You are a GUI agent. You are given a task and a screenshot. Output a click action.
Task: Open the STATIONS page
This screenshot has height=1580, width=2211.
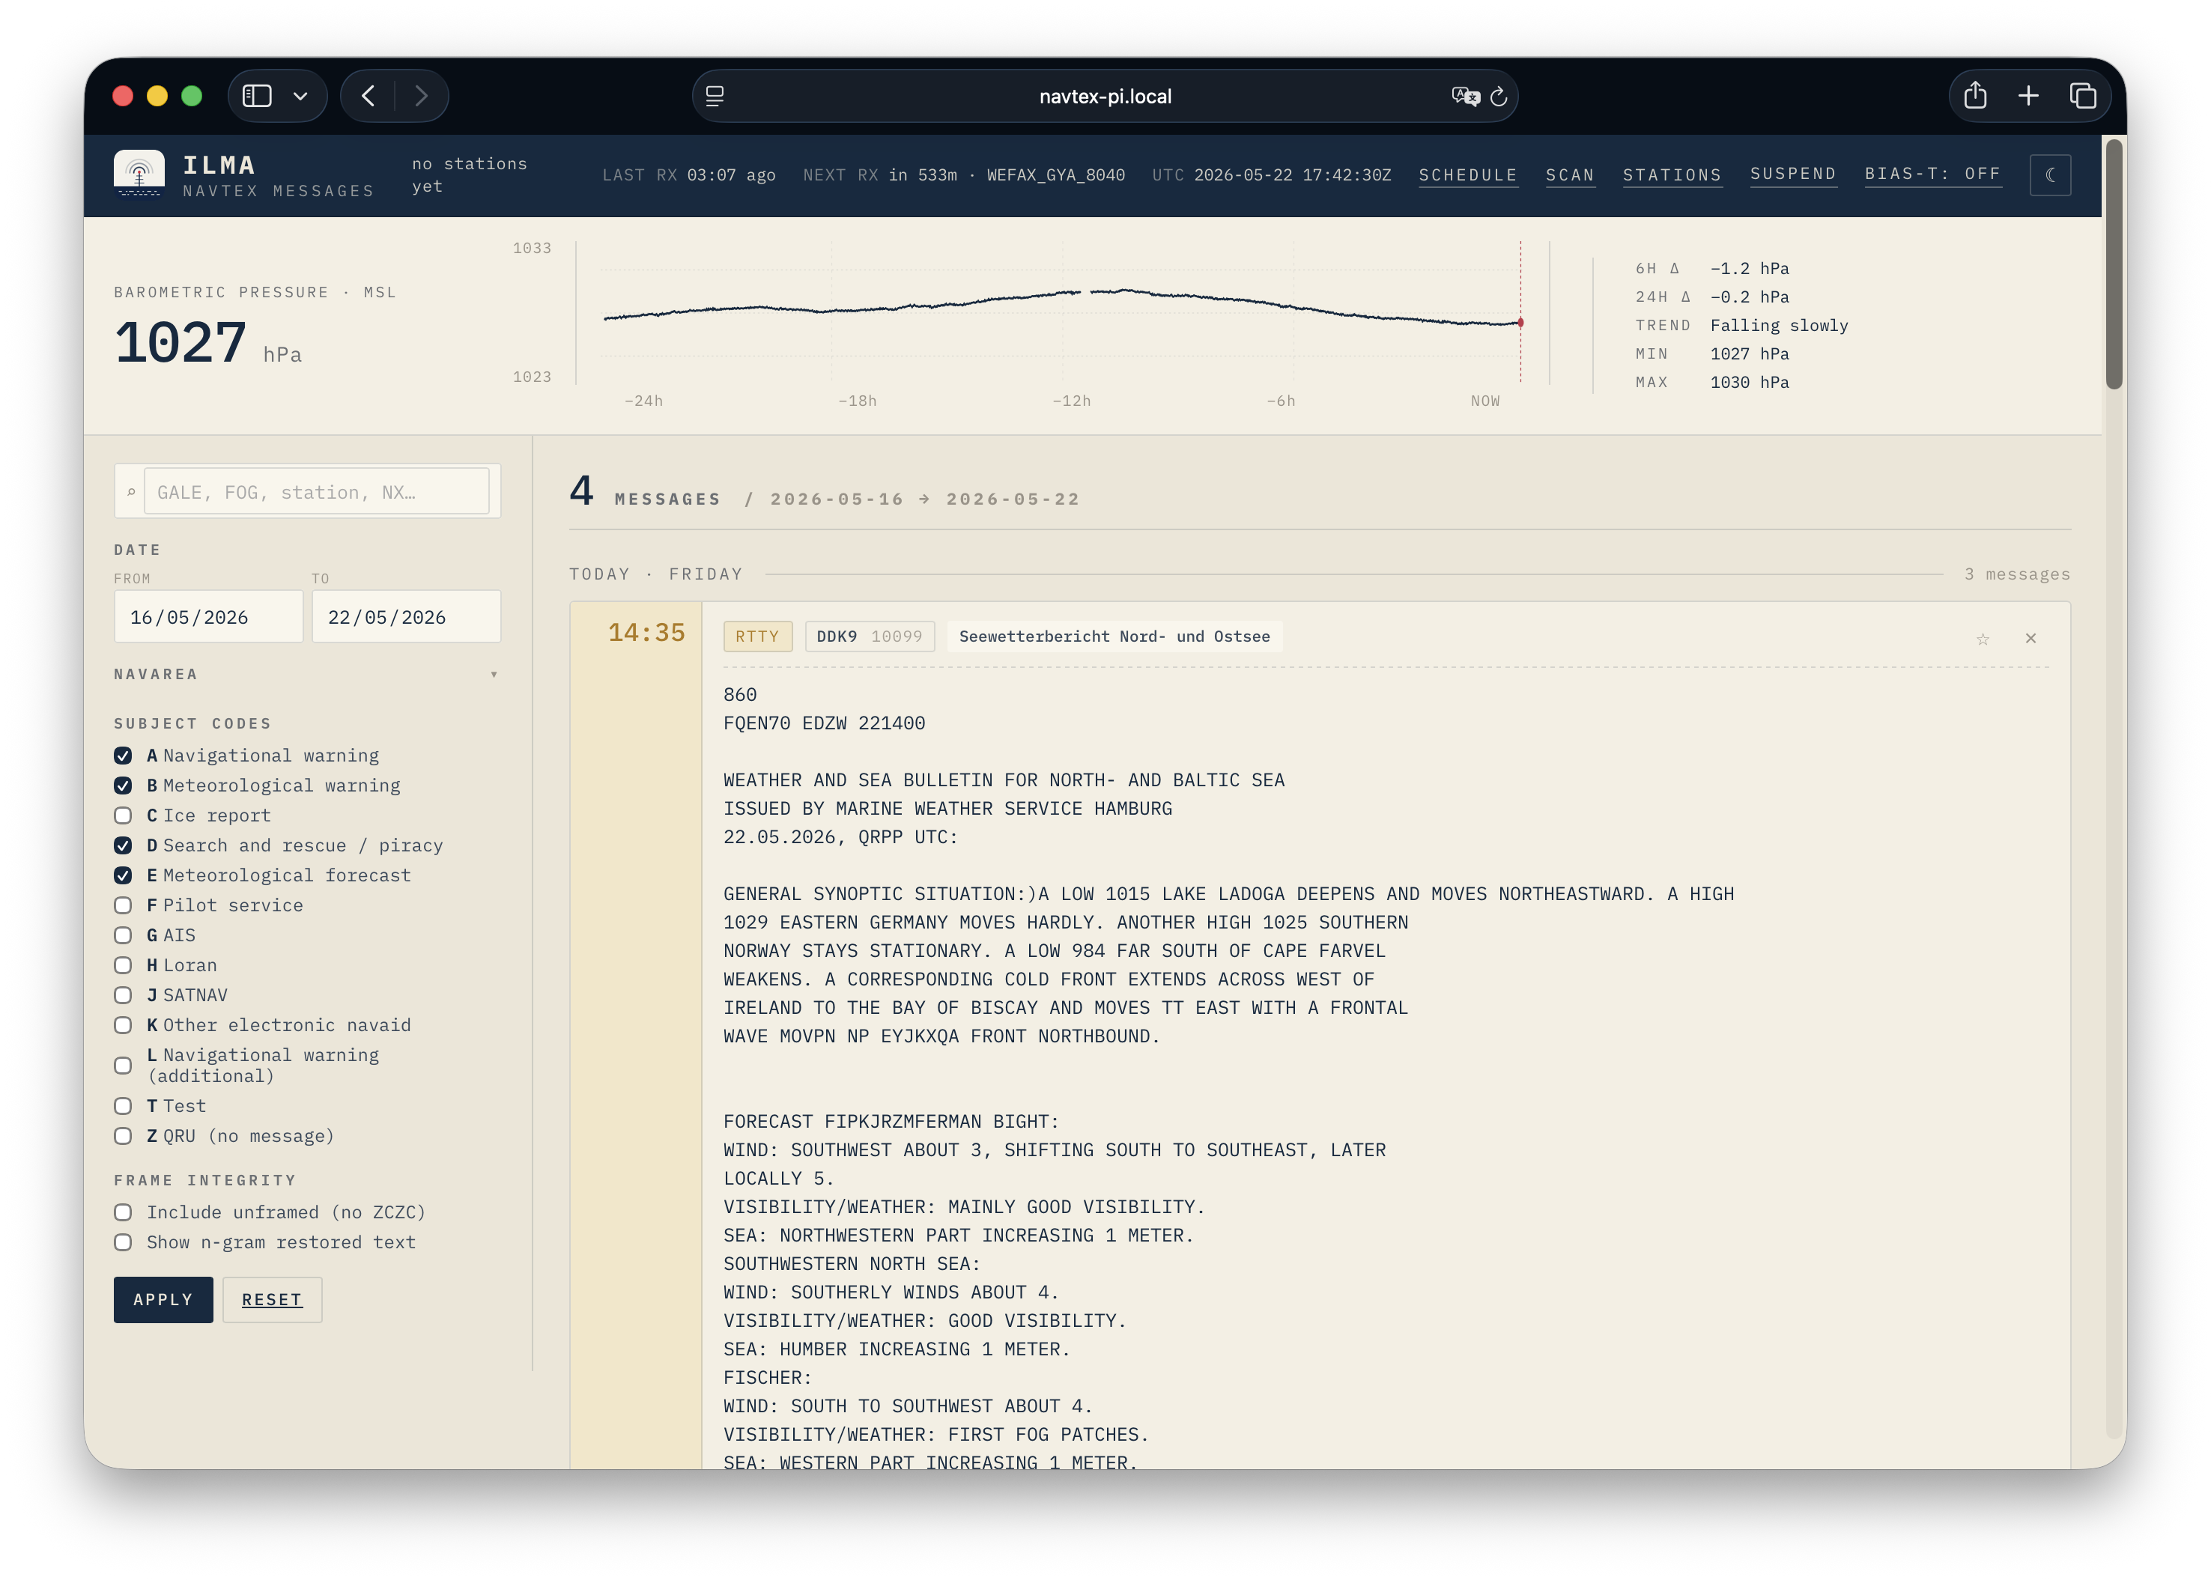pyautogui.click(x=1672, y=175)
